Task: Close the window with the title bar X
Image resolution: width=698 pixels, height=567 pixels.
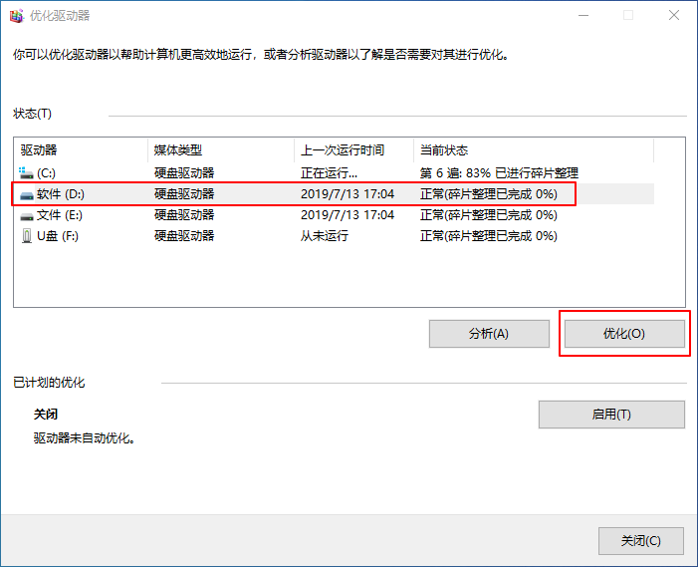Action: 674,15
